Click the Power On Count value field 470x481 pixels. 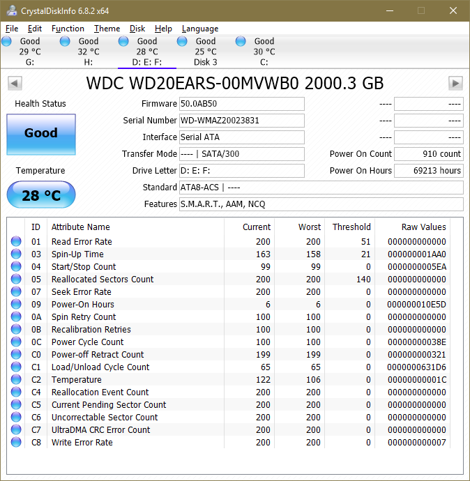tap(429, 154)
